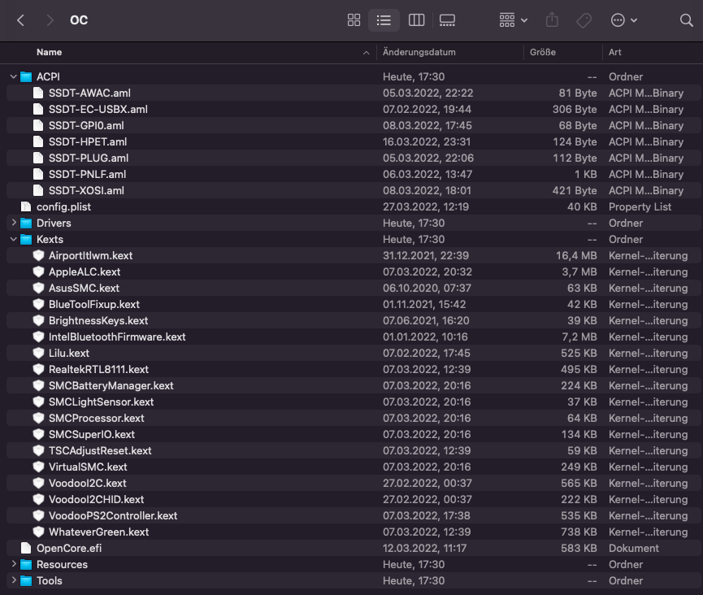This screenshot has width=703, height=595.
Task: Select the SMCProcessor.kext file name
Action: point(97,419)
